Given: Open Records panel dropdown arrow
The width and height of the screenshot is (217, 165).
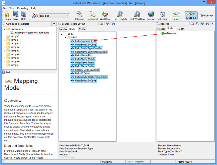Looking at the screenshot, I should click(x=213, y=24).
